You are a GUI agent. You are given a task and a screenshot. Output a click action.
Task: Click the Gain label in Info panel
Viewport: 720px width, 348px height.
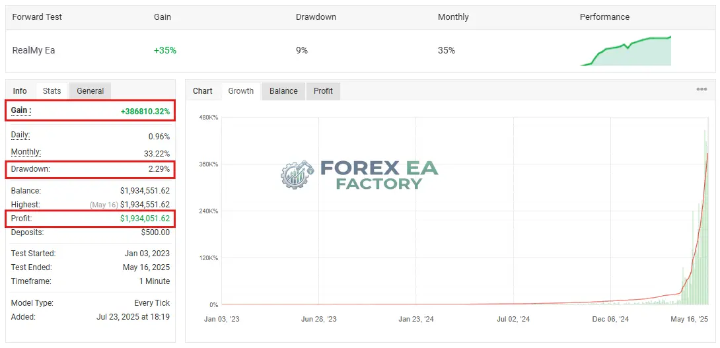tap(21, 111)
